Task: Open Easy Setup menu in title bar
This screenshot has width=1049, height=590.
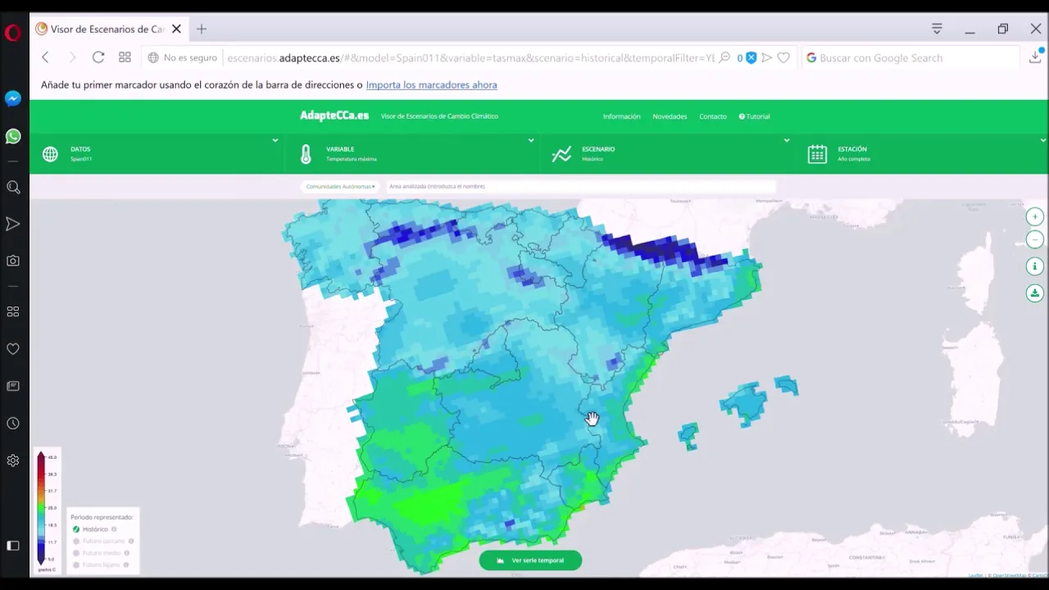Action: tap(937, 29)
